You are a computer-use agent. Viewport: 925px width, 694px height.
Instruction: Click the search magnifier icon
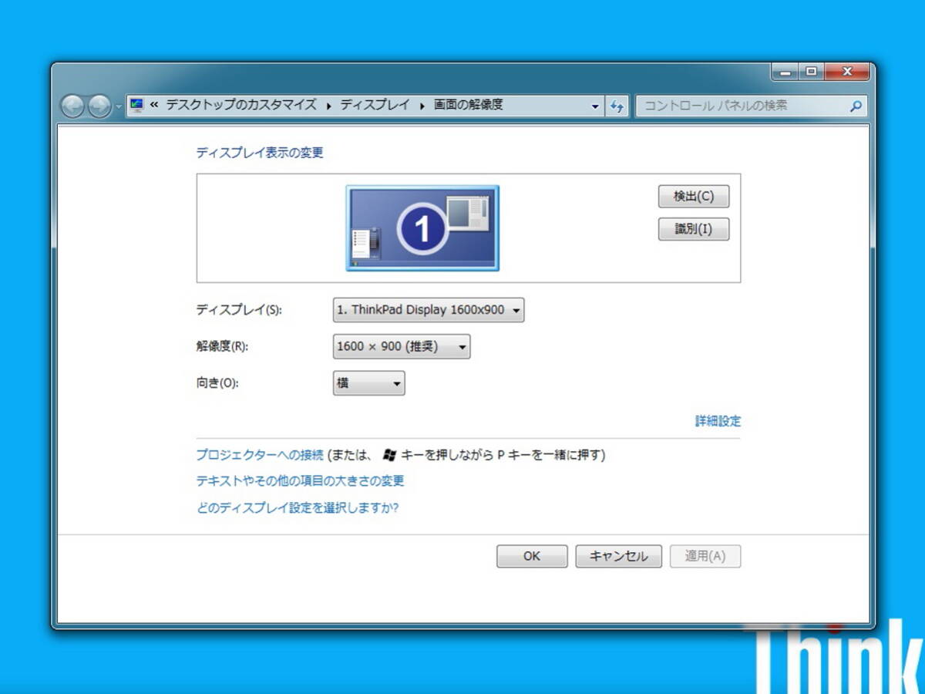point(855,106)
